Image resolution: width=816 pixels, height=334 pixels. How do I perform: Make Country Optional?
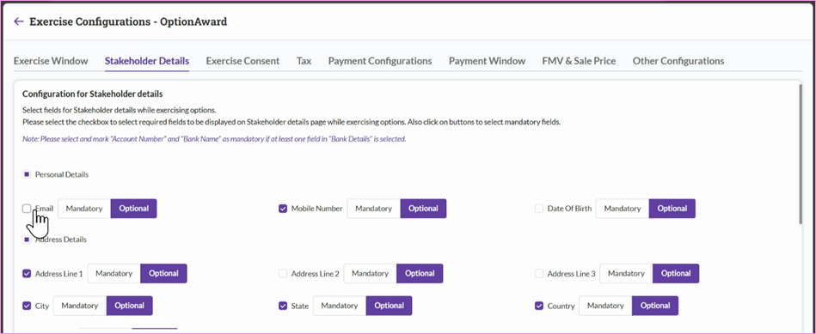[x=654, y=306]
